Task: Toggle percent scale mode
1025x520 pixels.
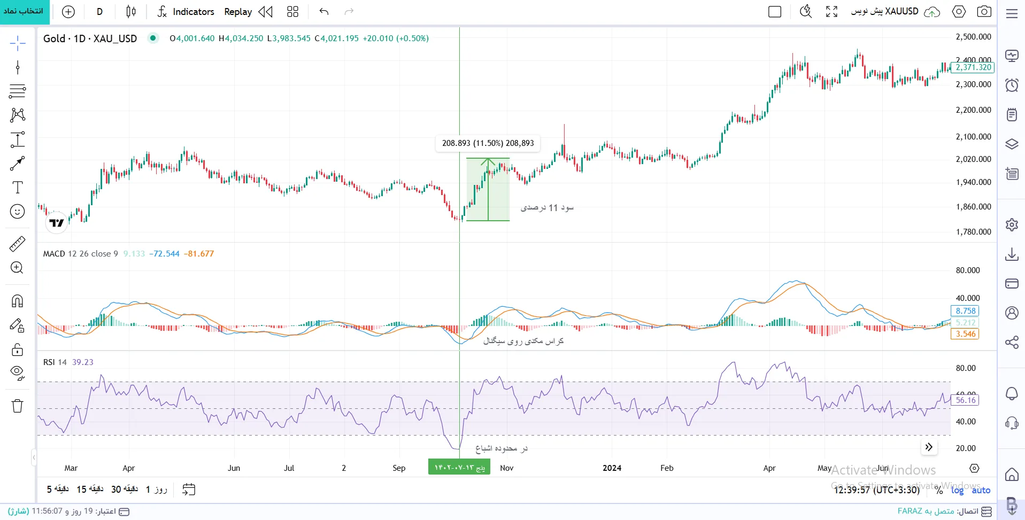Action: (939, 490)
